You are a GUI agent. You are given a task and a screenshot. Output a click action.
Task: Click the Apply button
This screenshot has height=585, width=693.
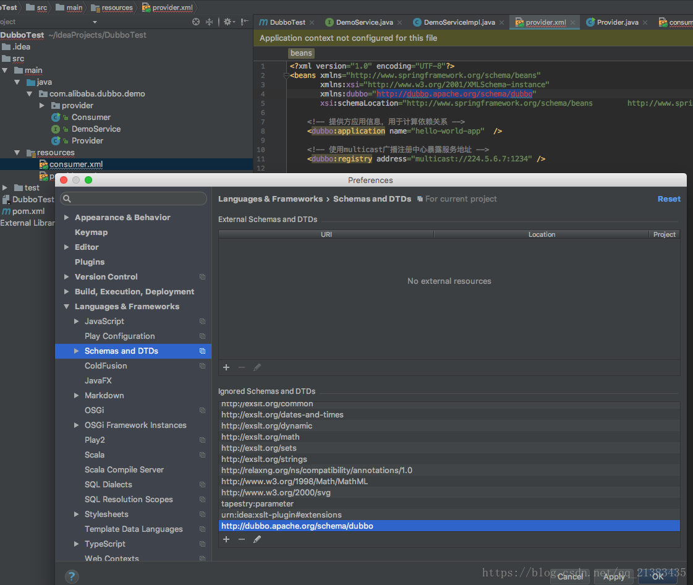pyautogui.click(x=614, y=576)
